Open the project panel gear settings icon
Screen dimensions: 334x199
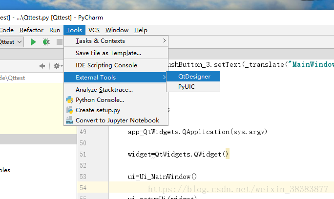click(58, 66)
